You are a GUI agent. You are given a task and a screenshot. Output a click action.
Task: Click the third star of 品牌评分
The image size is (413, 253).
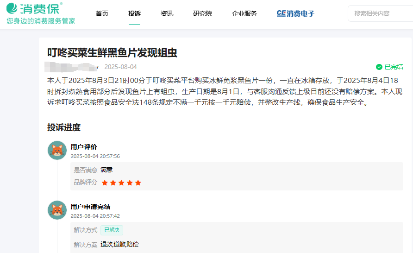pos(121,183)
